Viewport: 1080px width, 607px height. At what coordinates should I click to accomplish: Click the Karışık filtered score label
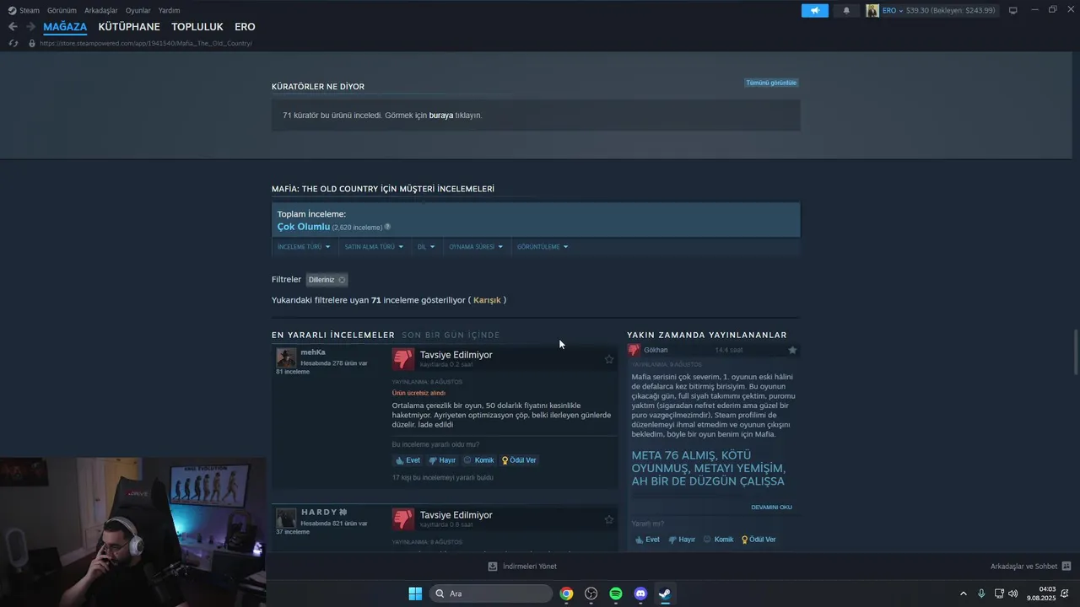[x=487, y=300]
